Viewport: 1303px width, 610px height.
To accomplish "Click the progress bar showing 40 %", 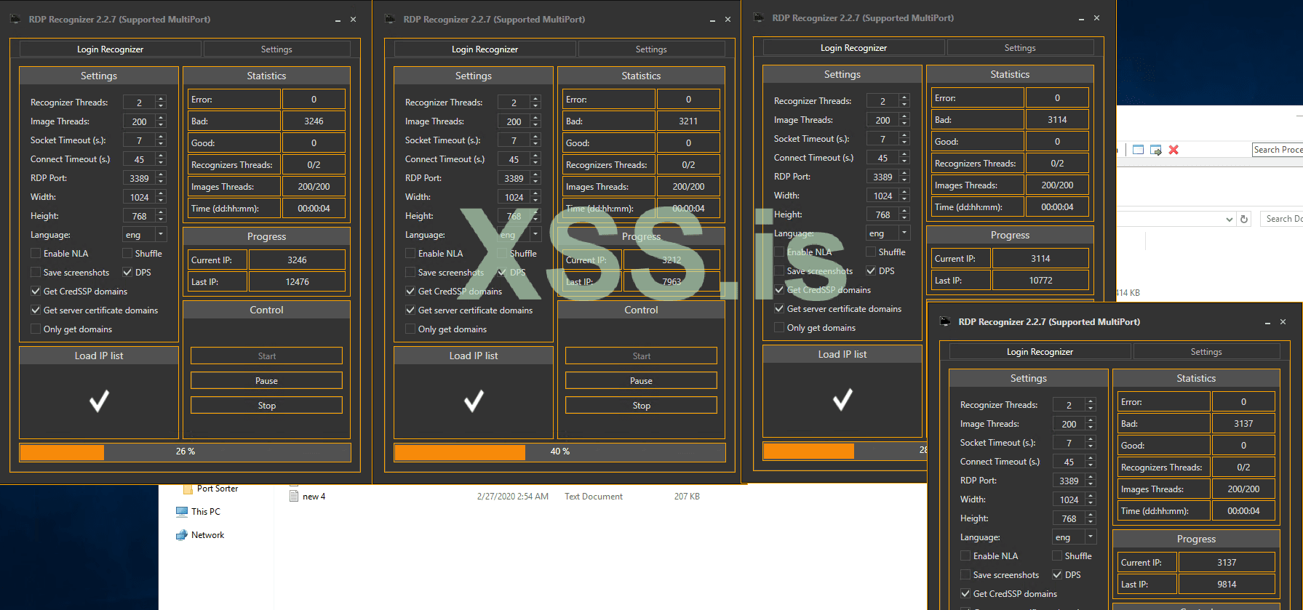I will pyautogui.click(x=560, y=452).
